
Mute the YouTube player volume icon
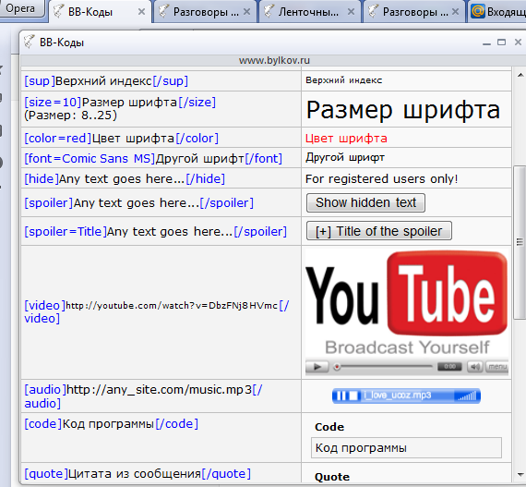pos(475,367)
